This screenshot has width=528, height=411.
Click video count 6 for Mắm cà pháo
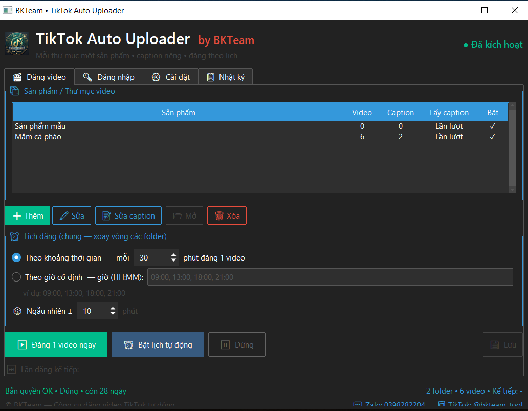(x=362, y=137)
